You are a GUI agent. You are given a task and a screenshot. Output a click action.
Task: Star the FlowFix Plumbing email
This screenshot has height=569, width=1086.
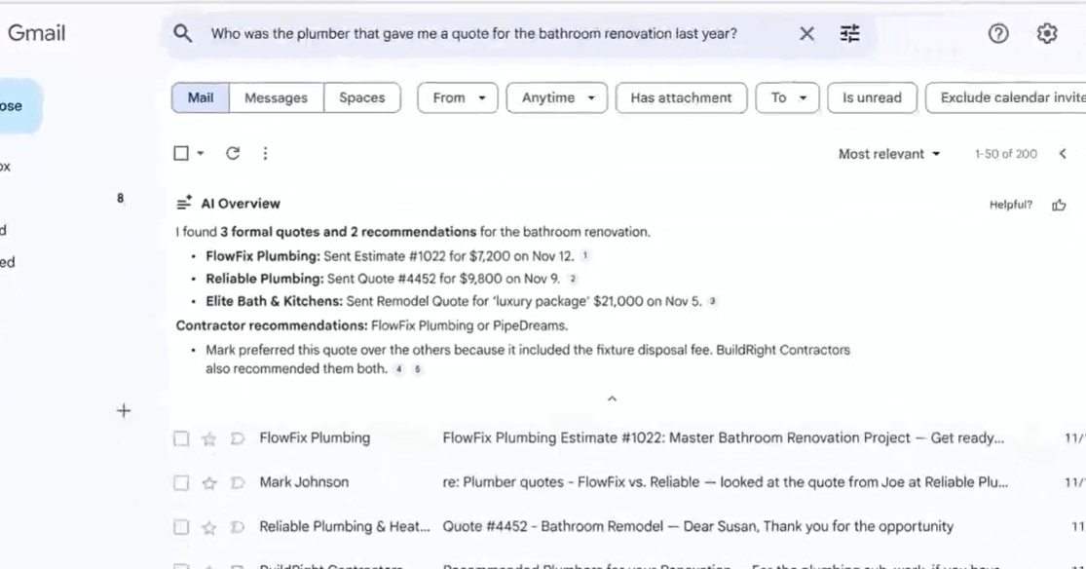pos(208,438)
